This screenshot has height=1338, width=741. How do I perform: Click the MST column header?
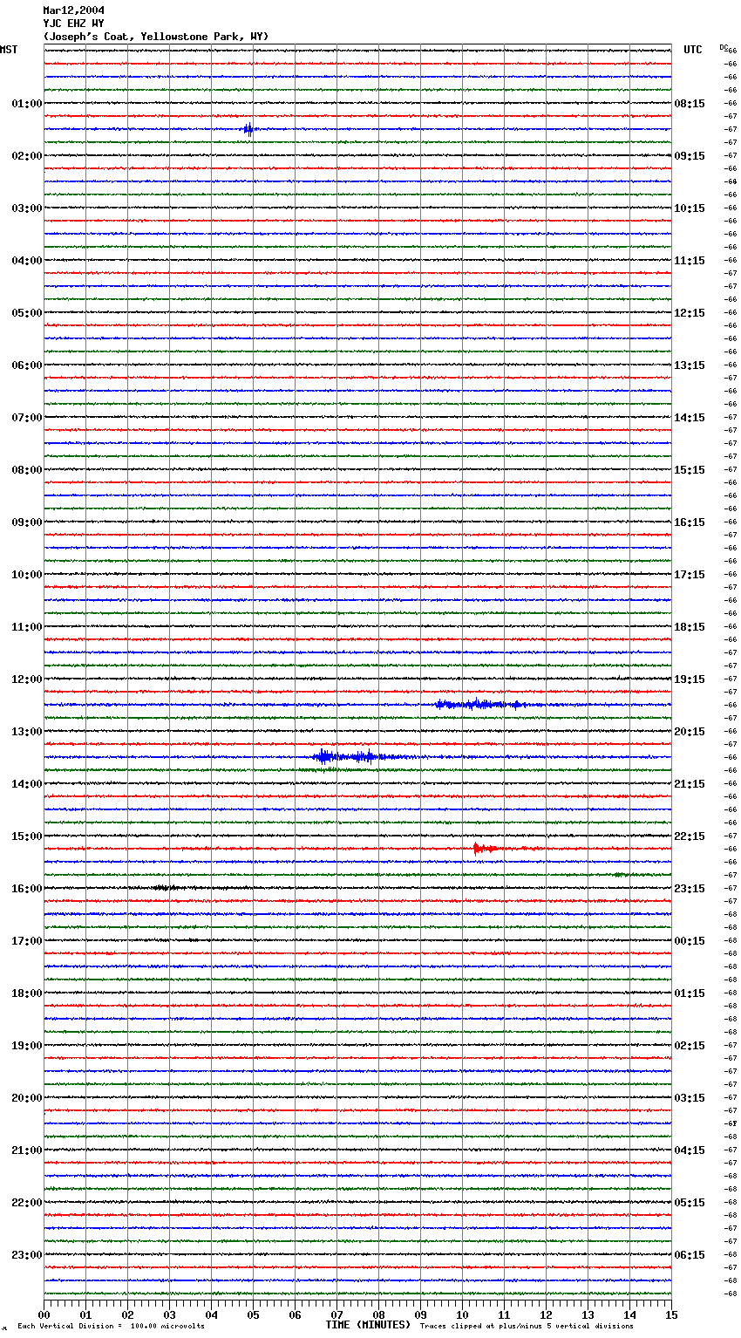click(x=9, y=50)
